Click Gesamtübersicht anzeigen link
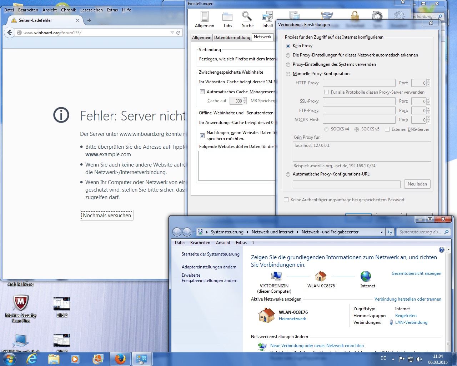457x366 pixels. 416,273
